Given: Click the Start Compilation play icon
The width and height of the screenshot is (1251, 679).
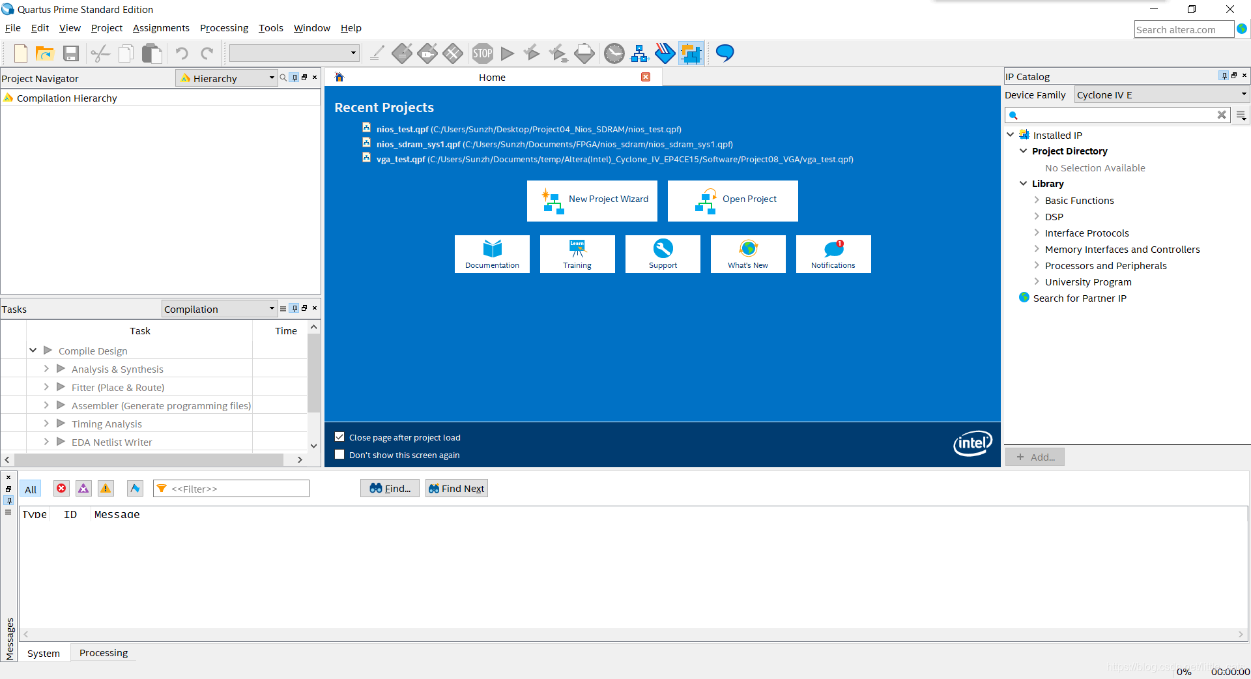Looking at the screenshot, I should click(x=508, y=53).
